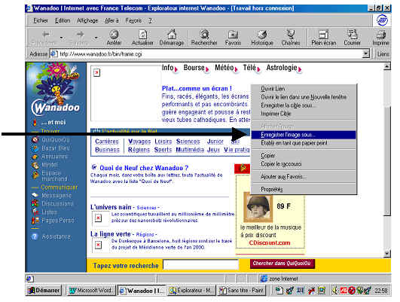Click the QuiQuoiOù sidebar icon
Image resolution: width=400 pixels, height=302 pixels.
tap(35, 139)
